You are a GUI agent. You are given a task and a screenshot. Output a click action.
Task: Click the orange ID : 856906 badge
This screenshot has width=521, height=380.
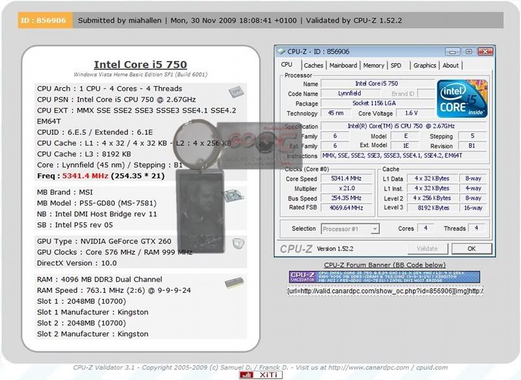(45, 20)
